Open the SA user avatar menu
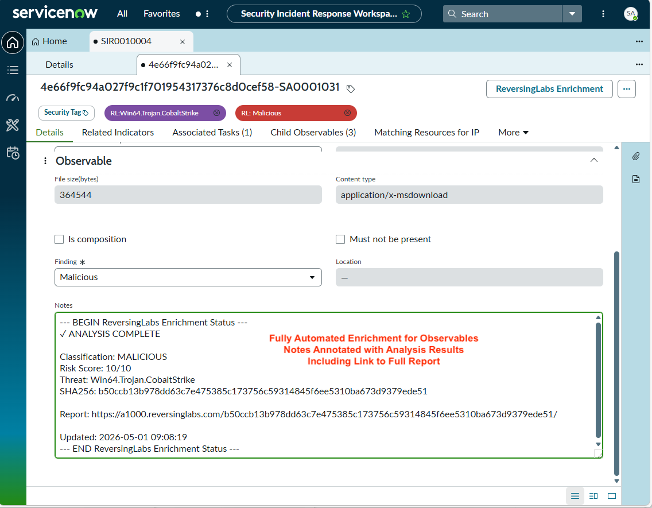 point(631,14)
